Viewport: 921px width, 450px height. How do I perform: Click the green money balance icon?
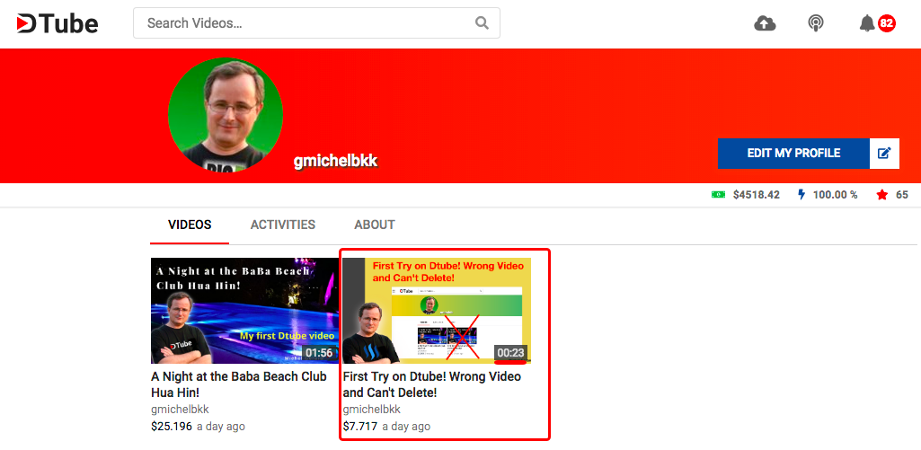(x=718, y=194)
